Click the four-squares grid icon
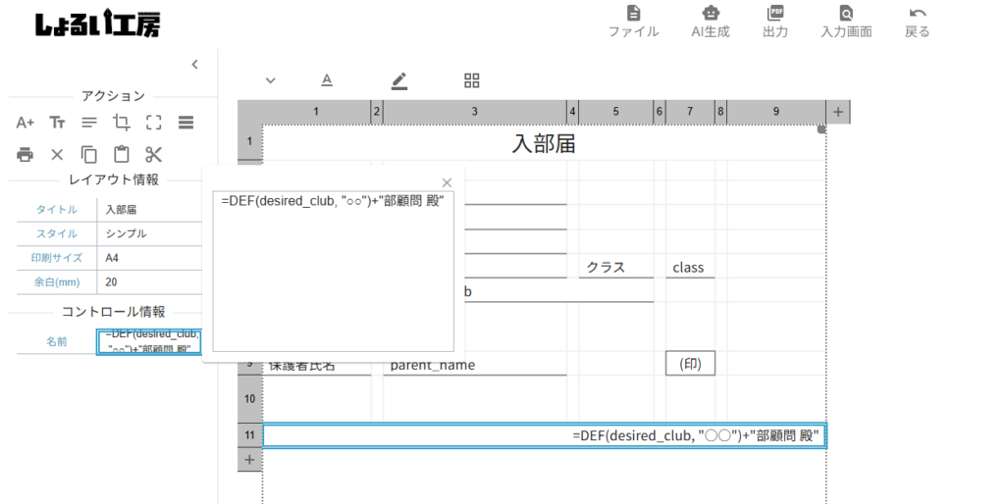The height and width of the screenshot is (504, 1005). (x=472, y=80)
